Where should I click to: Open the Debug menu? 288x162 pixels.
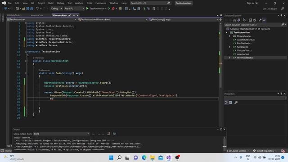[x=60, y=3]
